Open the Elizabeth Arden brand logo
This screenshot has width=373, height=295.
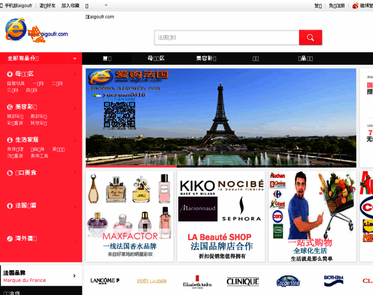[197, 282]
